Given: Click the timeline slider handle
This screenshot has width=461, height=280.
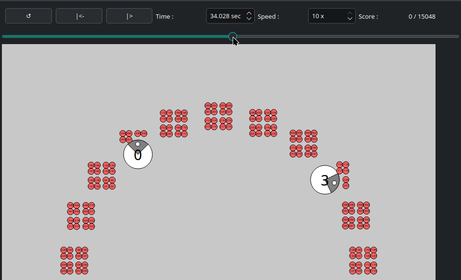Looking at the screenshot, I should pyautogui.click(x=233, y=36).
